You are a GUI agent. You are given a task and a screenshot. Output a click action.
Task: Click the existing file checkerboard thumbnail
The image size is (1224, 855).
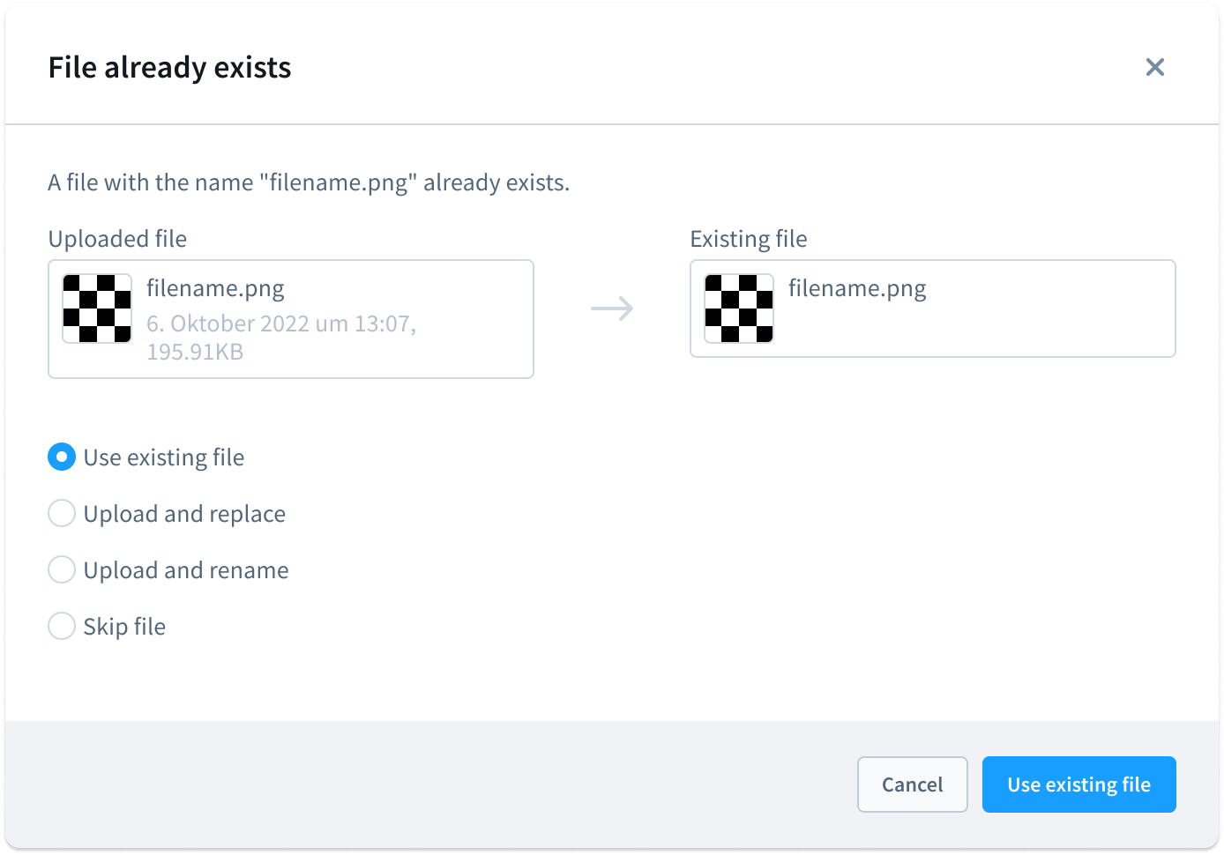(739, 309)
